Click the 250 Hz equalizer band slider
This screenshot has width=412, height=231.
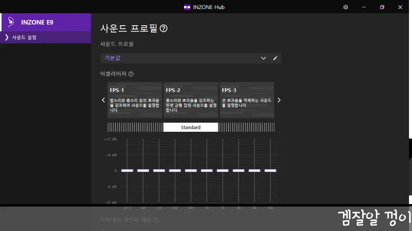click(x=175, y=171)
